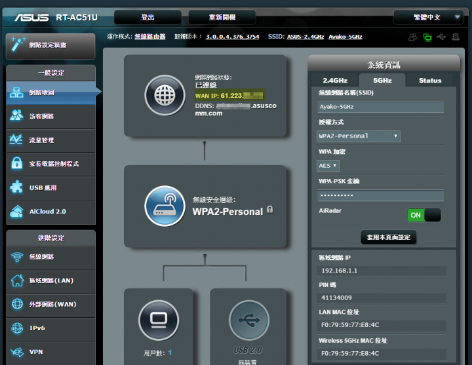
Task: Click the WAN globe icon in sidebar
Action: point(17,304)
